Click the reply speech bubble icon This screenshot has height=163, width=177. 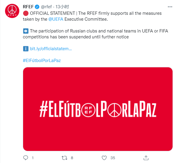25,158
